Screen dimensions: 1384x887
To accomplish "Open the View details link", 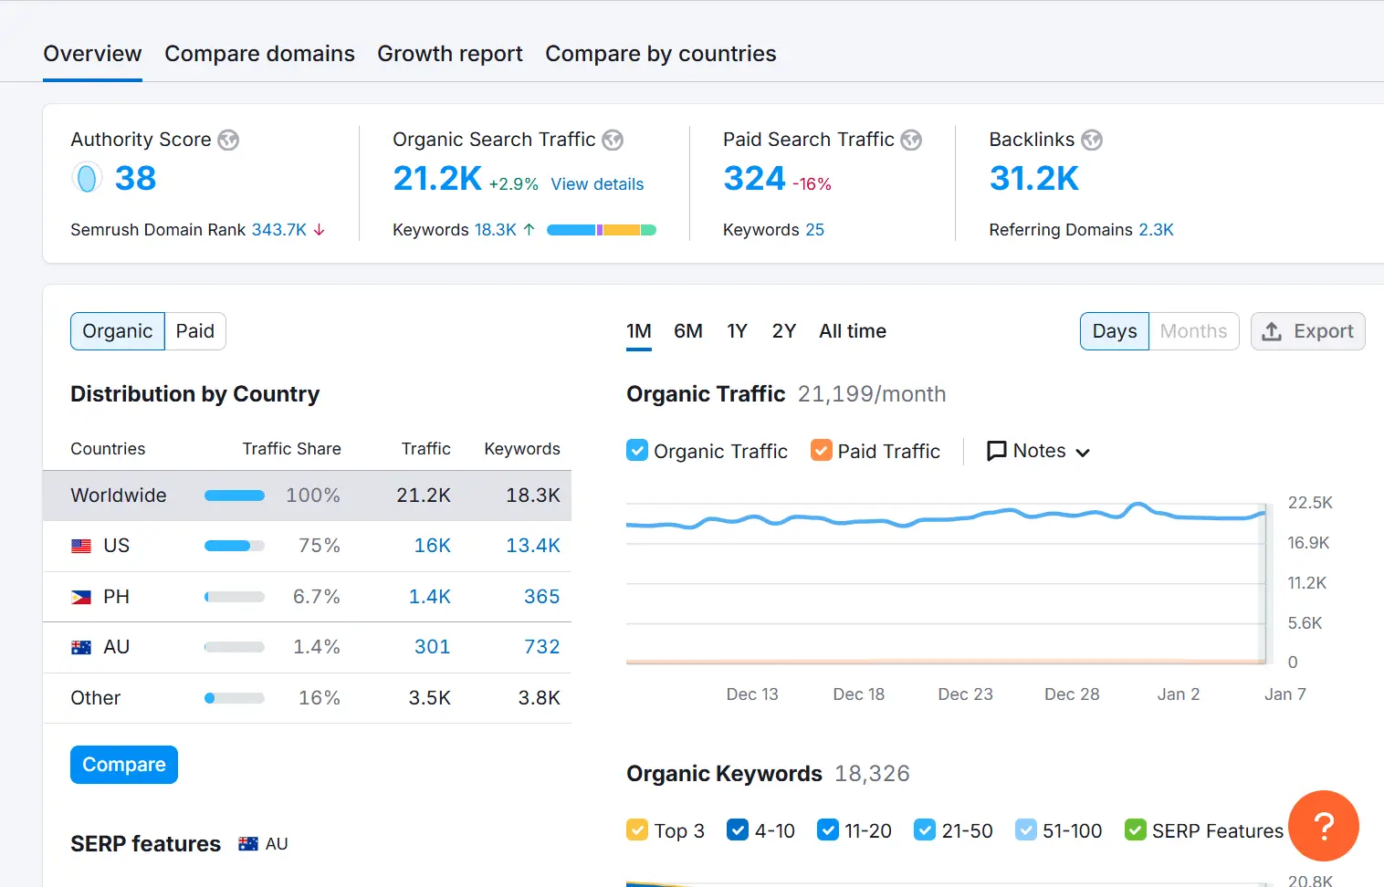I will click(x=597, y=184).
